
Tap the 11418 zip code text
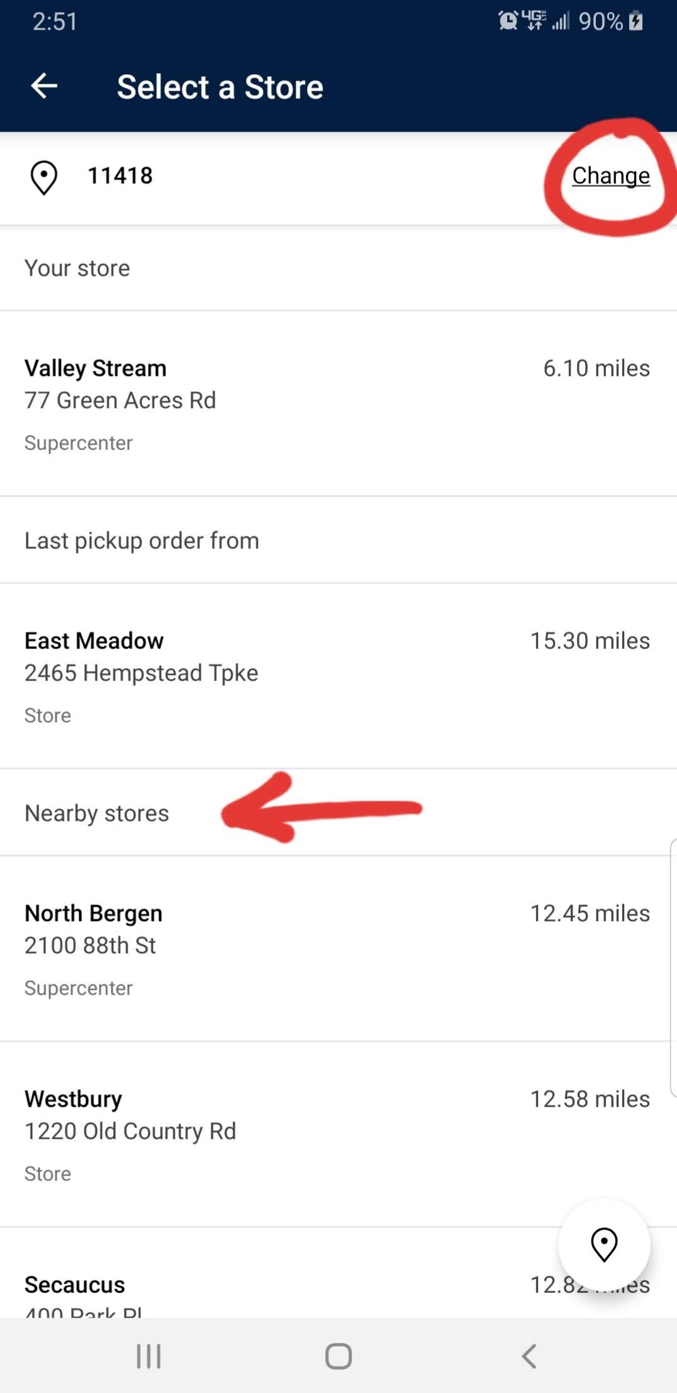coord(120,176)
